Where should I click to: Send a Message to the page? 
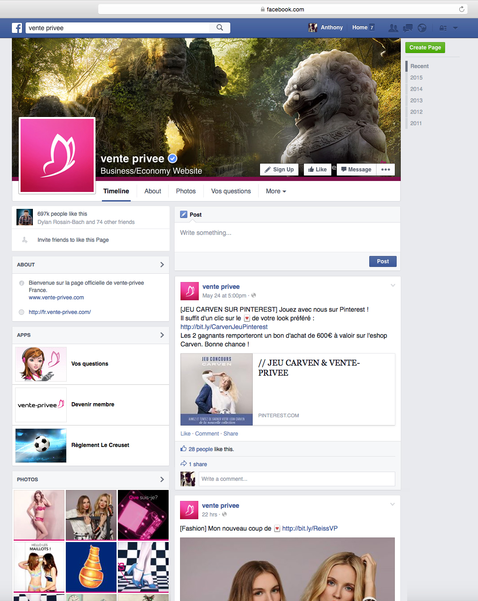(356, 170)
